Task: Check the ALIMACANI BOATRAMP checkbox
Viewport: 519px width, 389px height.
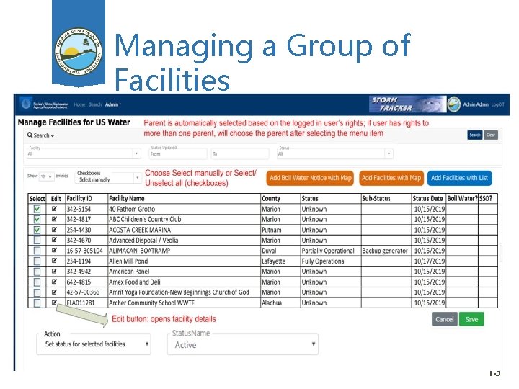Action: tap(37, 251)
